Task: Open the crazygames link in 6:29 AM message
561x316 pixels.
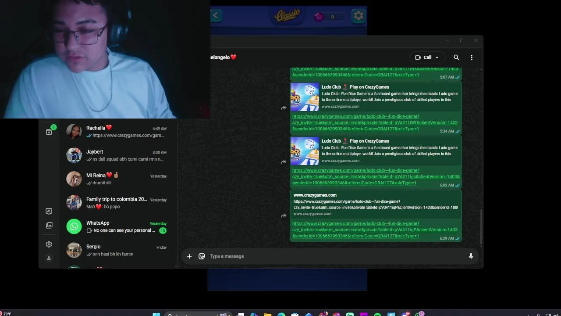Action: [x=375, y=230]
